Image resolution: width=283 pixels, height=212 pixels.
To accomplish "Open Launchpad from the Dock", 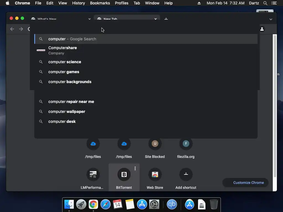I will coord(81,204).
